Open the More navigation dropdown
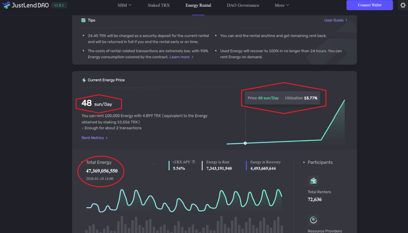This screenshot has width=408, height=233. coord(282,5)
